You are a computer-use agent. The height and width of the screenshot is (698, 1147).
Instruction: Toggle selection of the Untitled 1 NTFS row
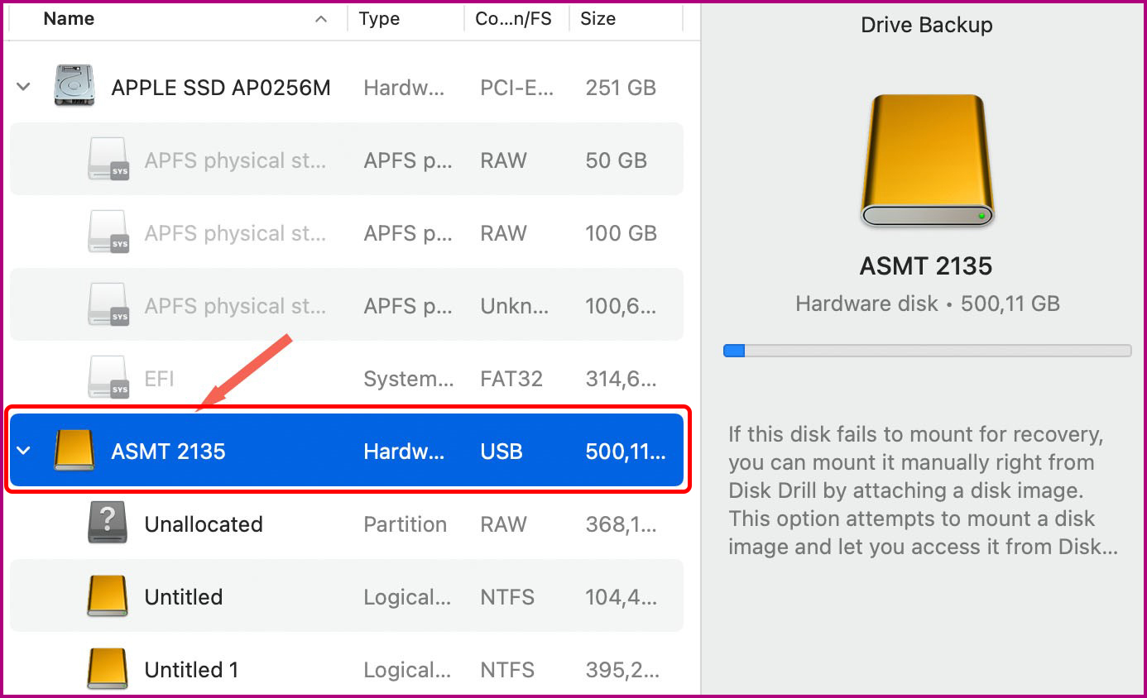[x=331, y=669]
